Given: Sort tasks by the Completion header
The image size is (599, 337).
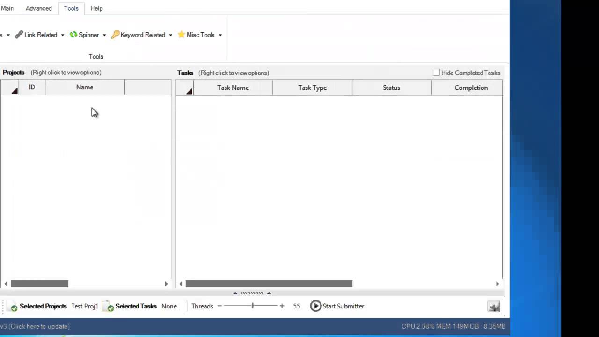Looking at the screenshot, I should (x=467, y=88).
